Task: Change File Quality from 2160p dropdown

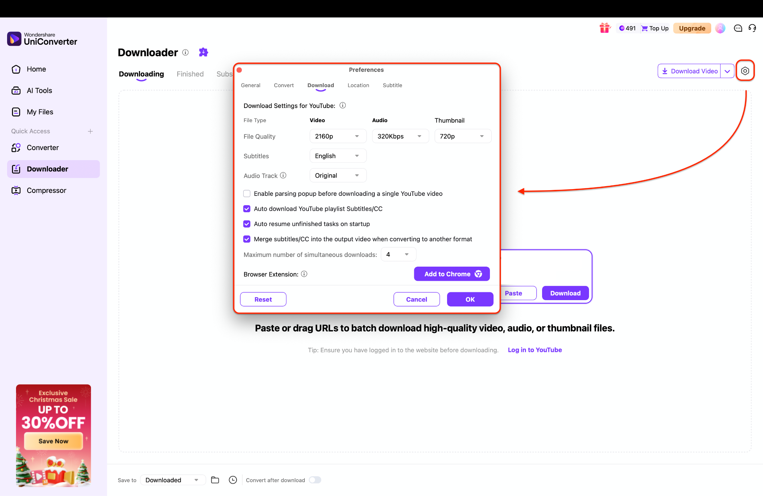Action: tap(338, 136)
